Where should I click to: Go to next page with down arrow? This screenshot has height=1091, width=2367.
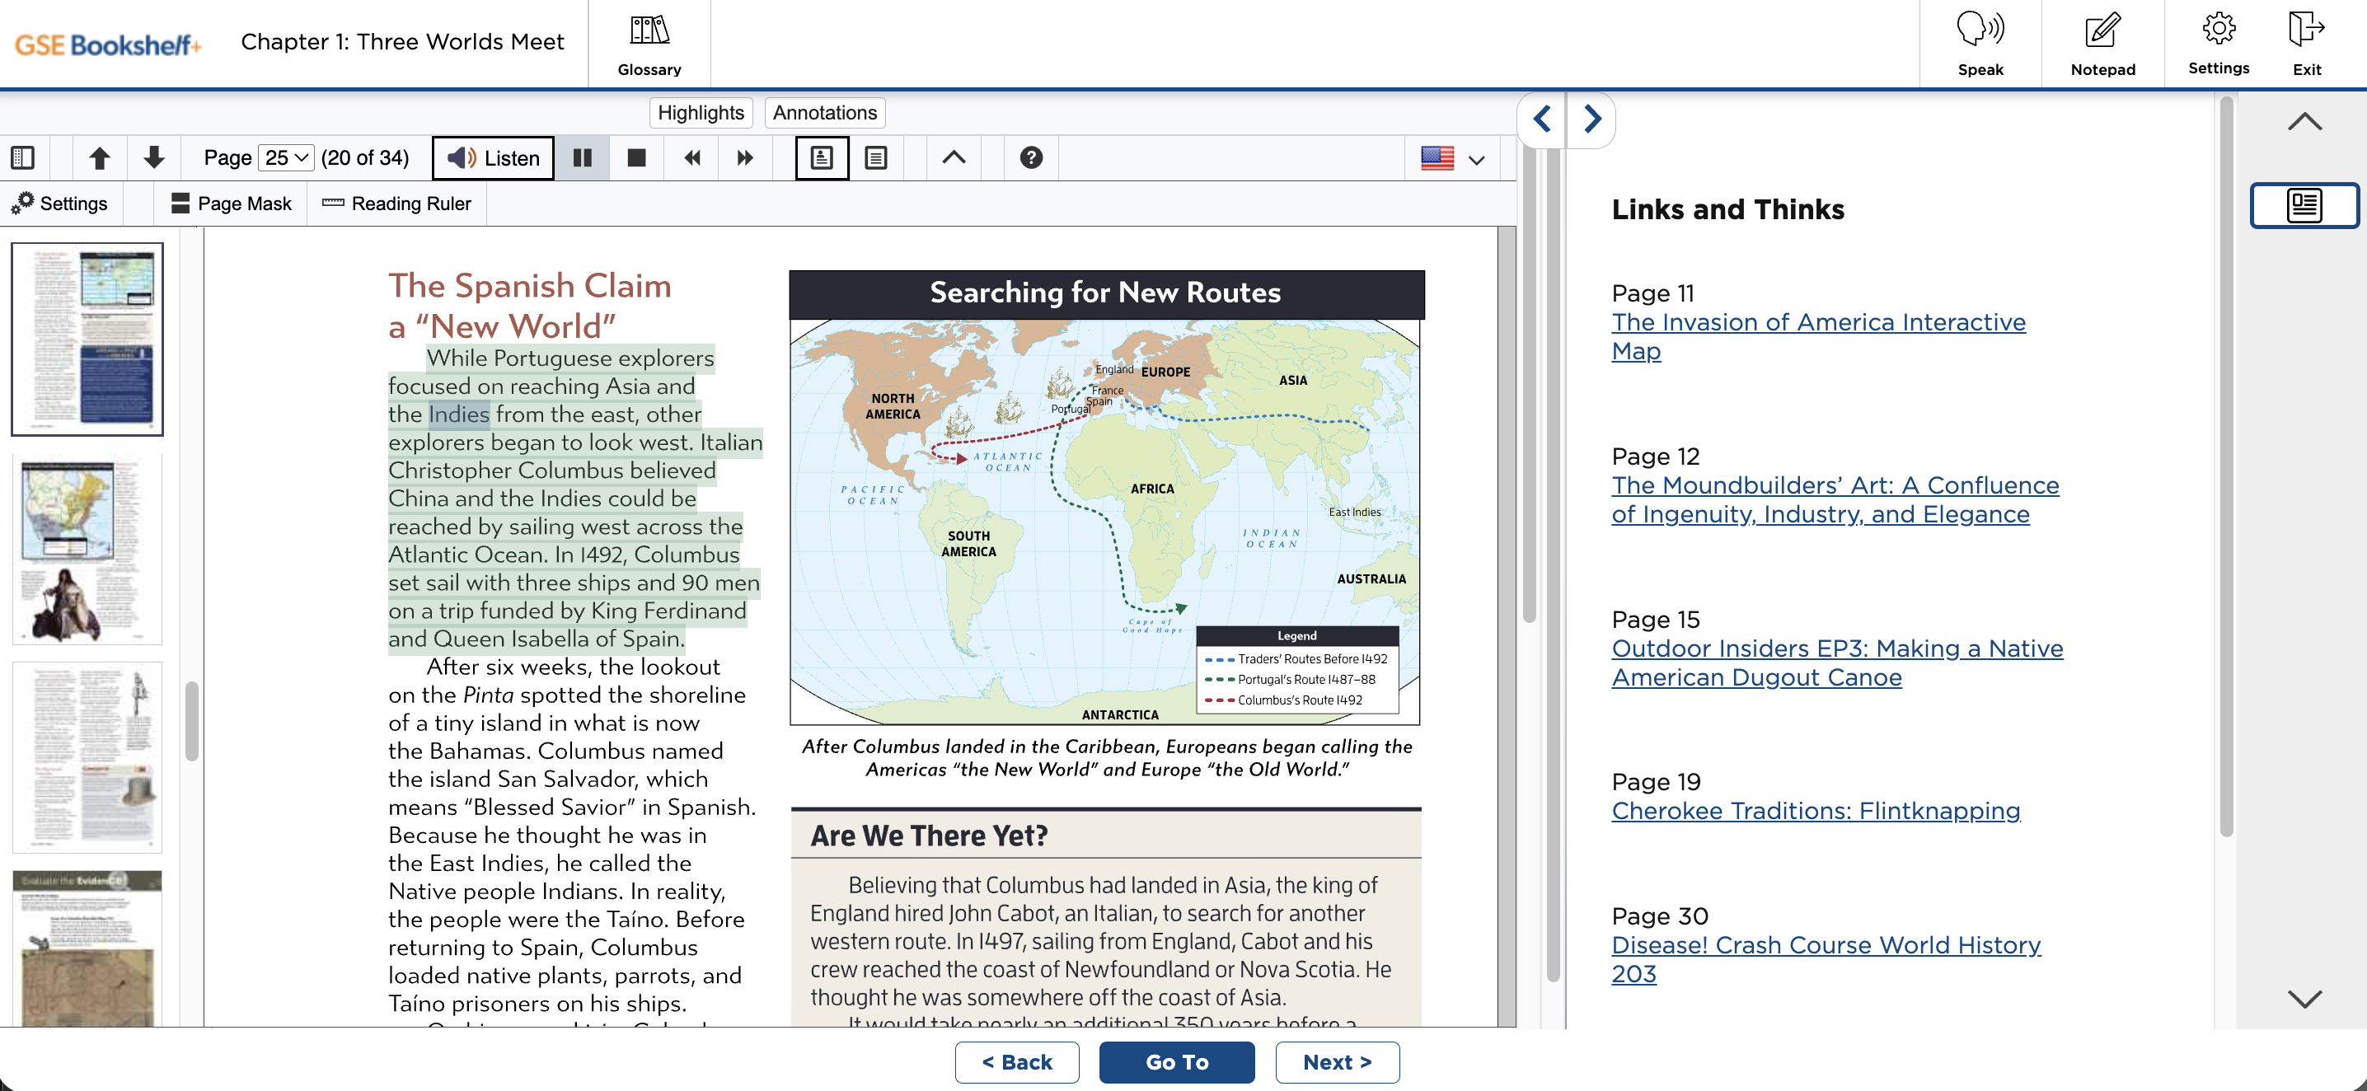point(153,158)
